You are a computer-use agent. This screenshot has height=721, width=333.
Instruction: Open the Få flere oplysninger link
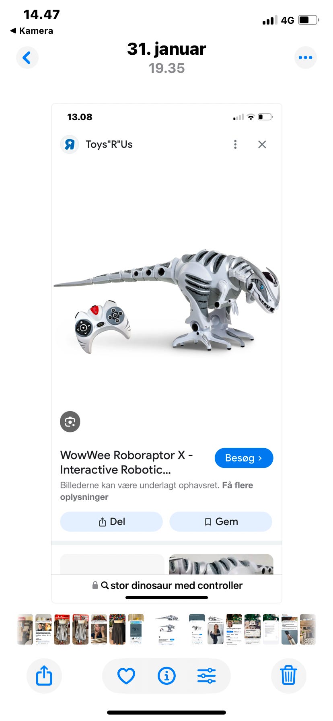[157, 491]
